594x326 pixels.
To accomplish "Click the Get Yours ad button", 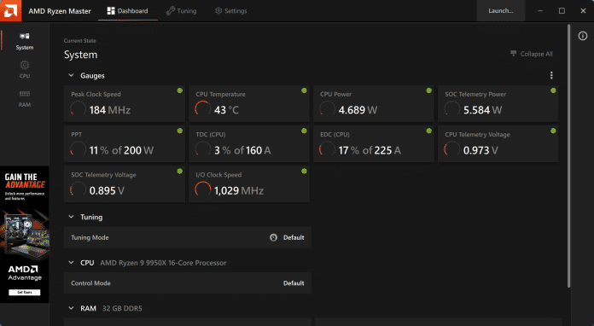I will [x=25, y=293].
